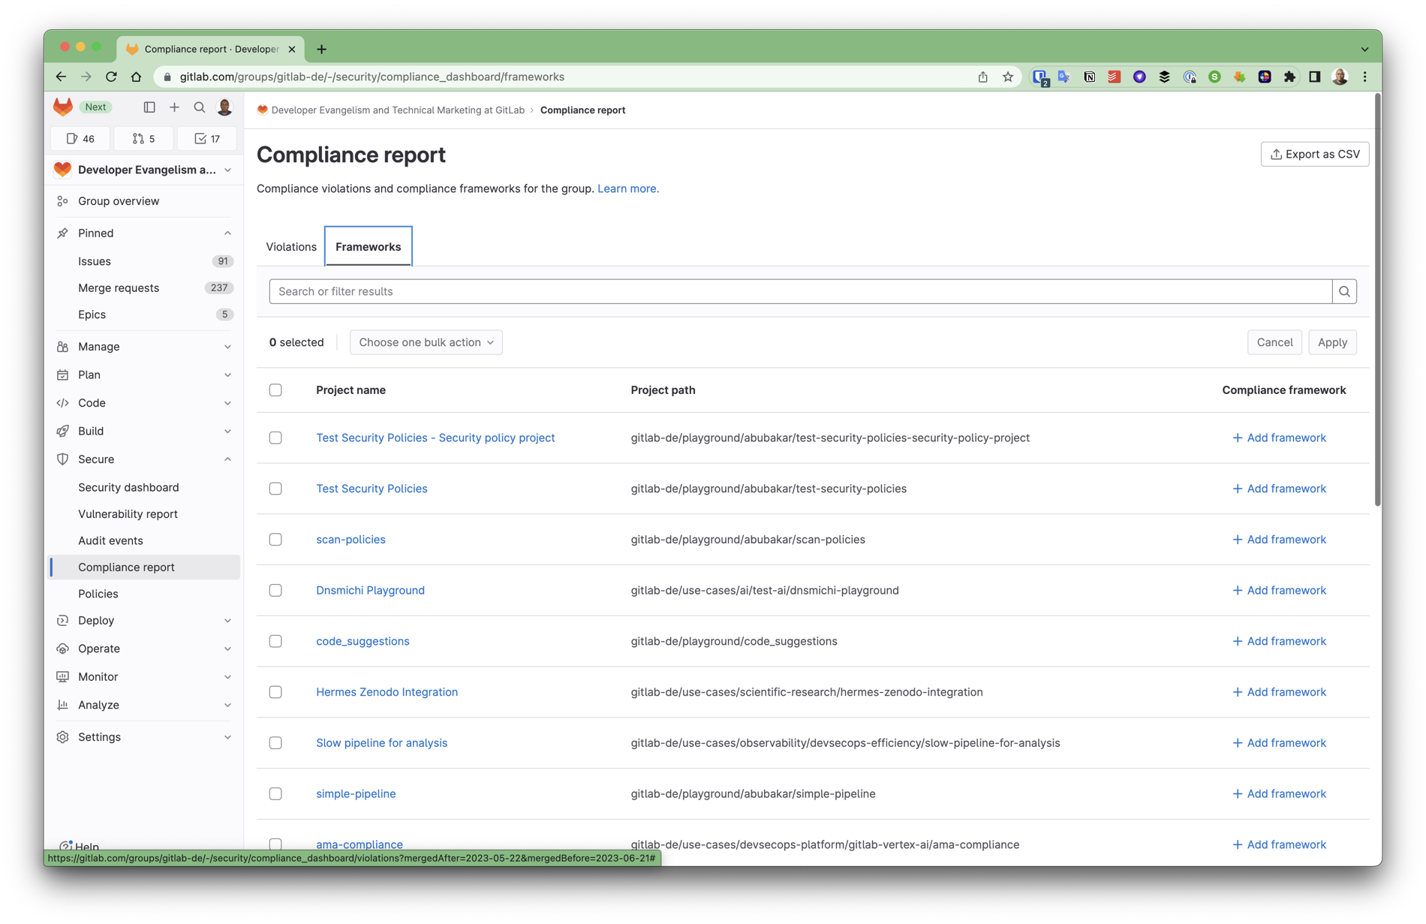
Task: Expand the Settings sidebar section
Action: 144,737
